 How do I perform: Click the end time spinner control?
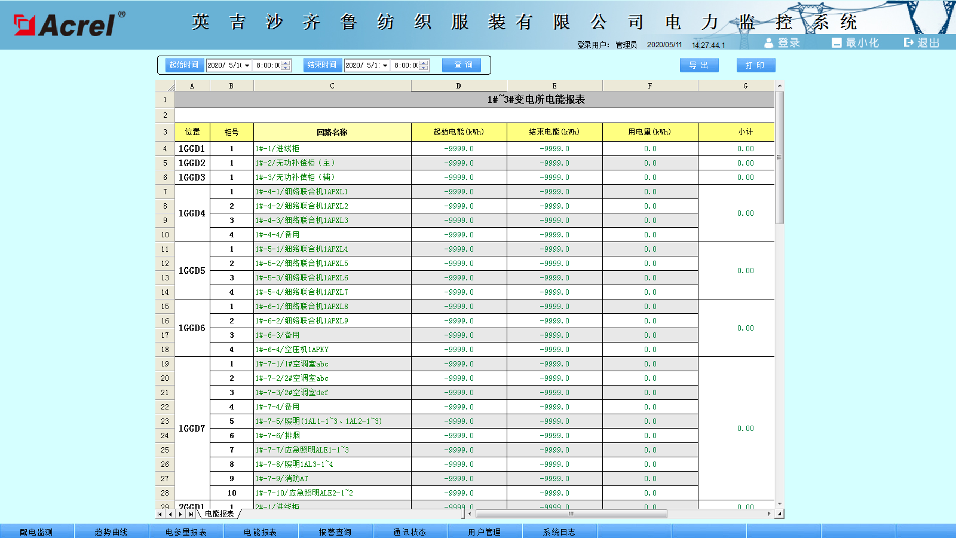[424, 65]
